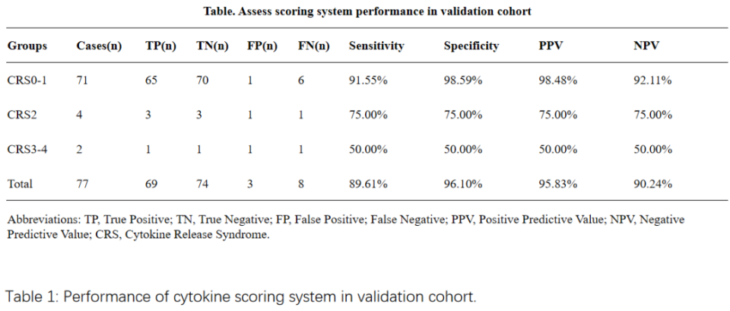Select the Cases(n) column header
Screen dimensions: 730x311
100,46
